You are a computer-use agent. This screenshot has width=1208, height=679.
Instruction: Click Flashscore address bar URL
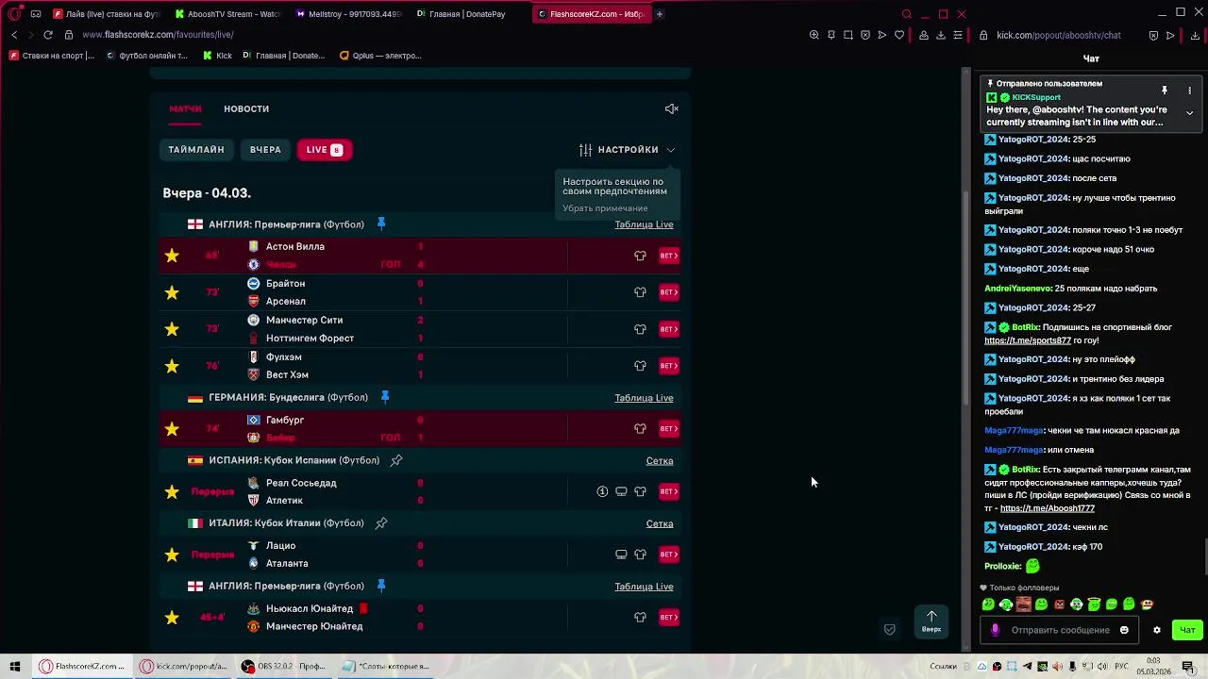158,35
